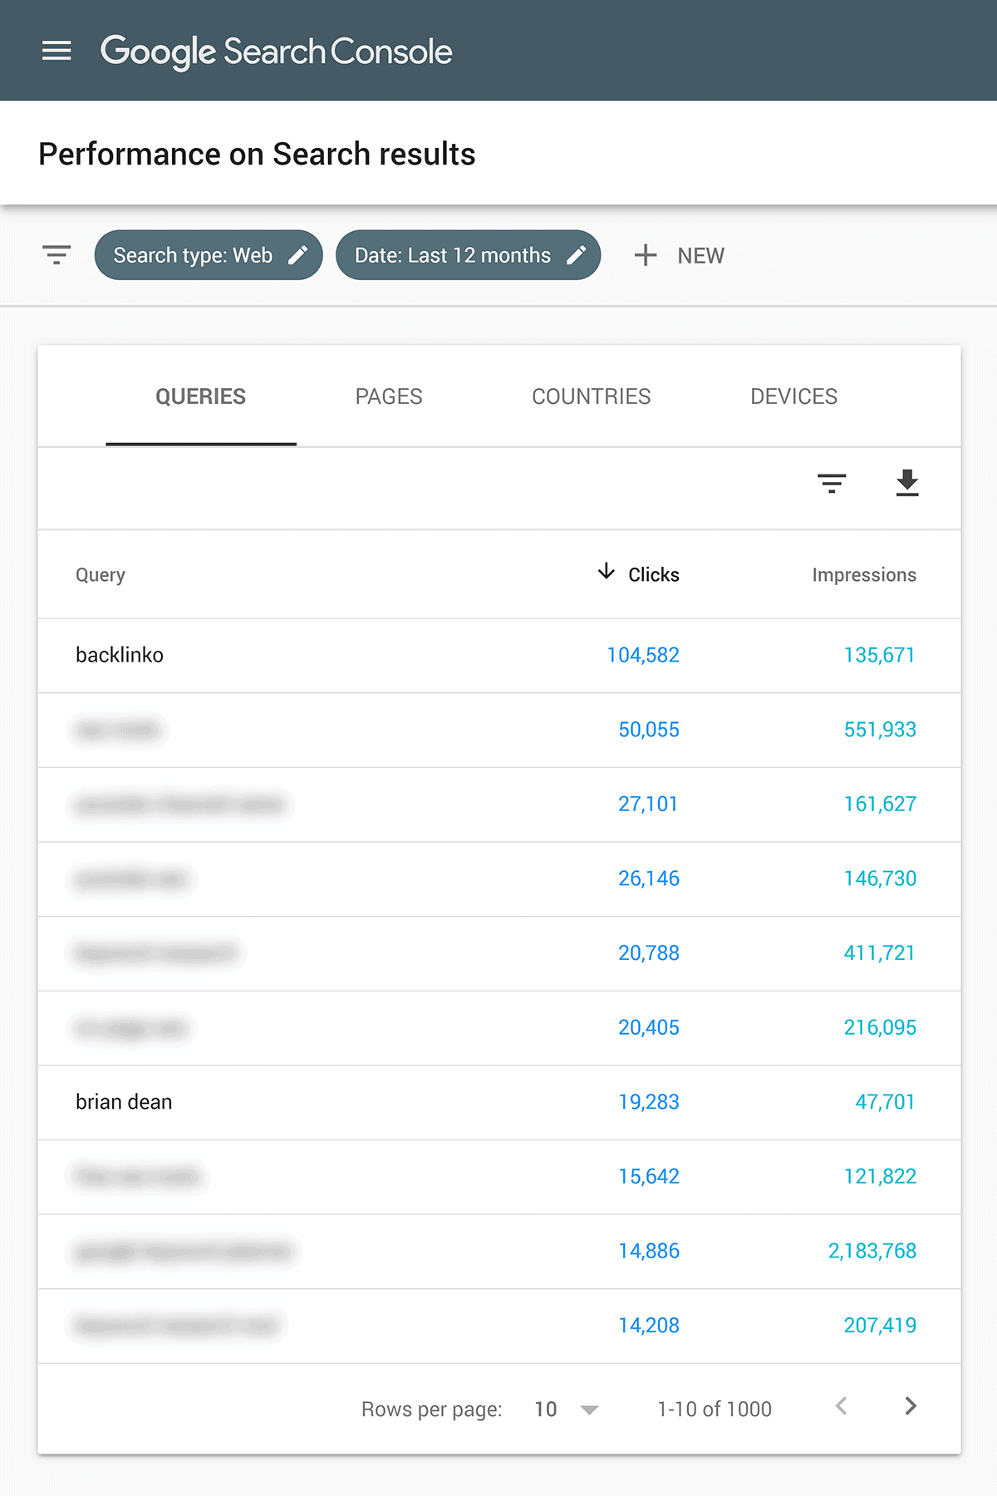Image resolution: width=997 pixels, height=1496 pixels.
Task: Click impressions value 551,933
Action: coord(880,730)
